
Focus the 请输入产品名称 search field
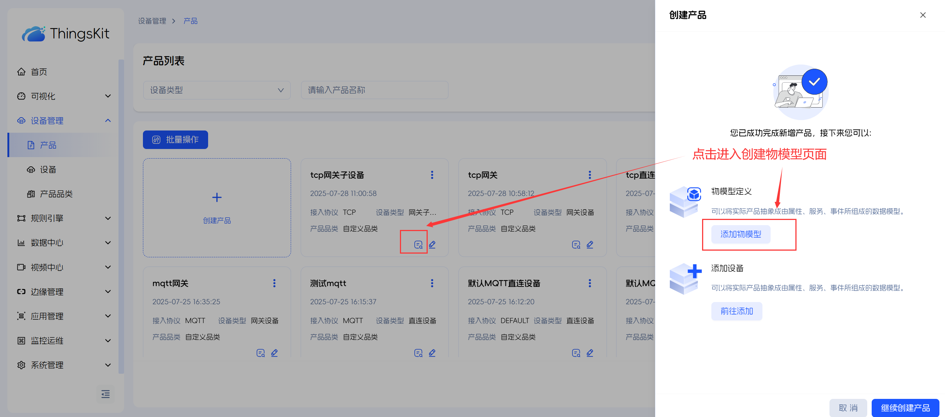point(374,90)
